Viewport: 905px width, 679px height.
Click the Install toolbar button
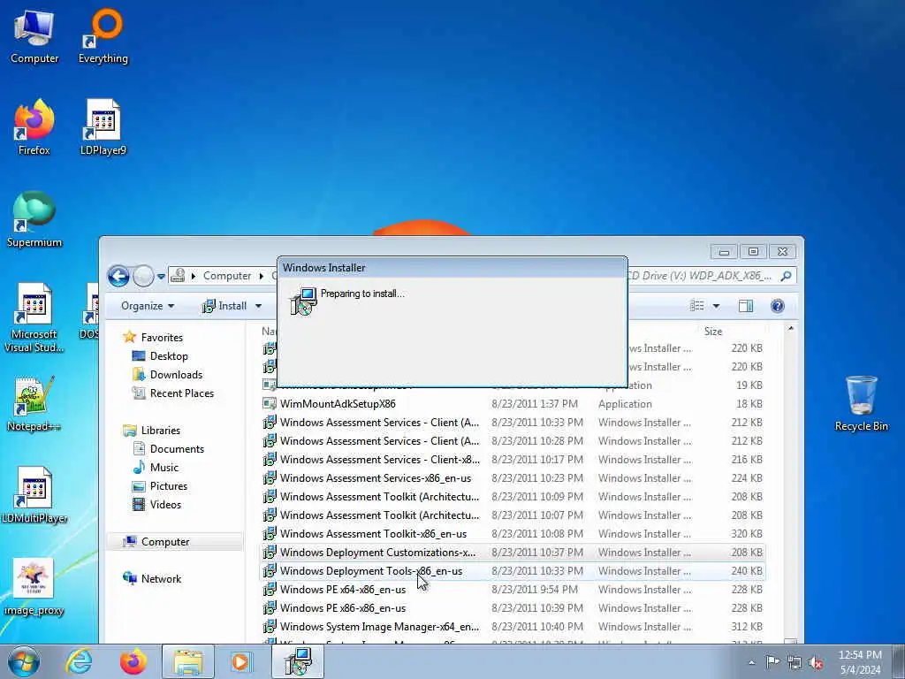click(x=224, y=305)
